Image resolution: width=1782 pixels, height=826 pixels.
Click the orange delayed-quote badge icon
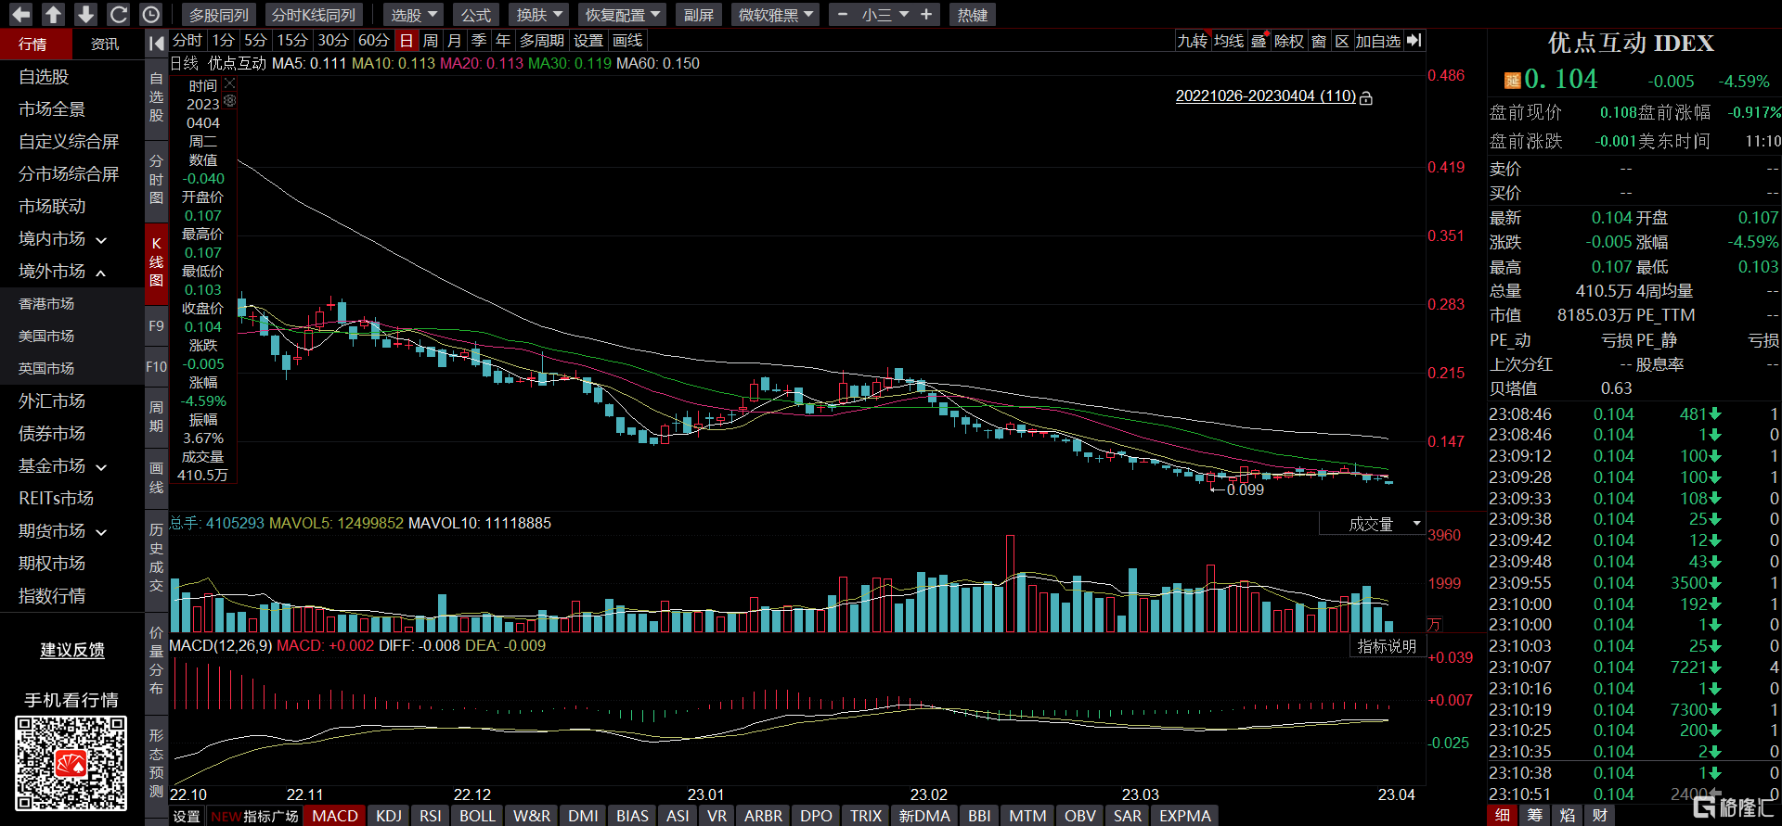(1511, 81)
